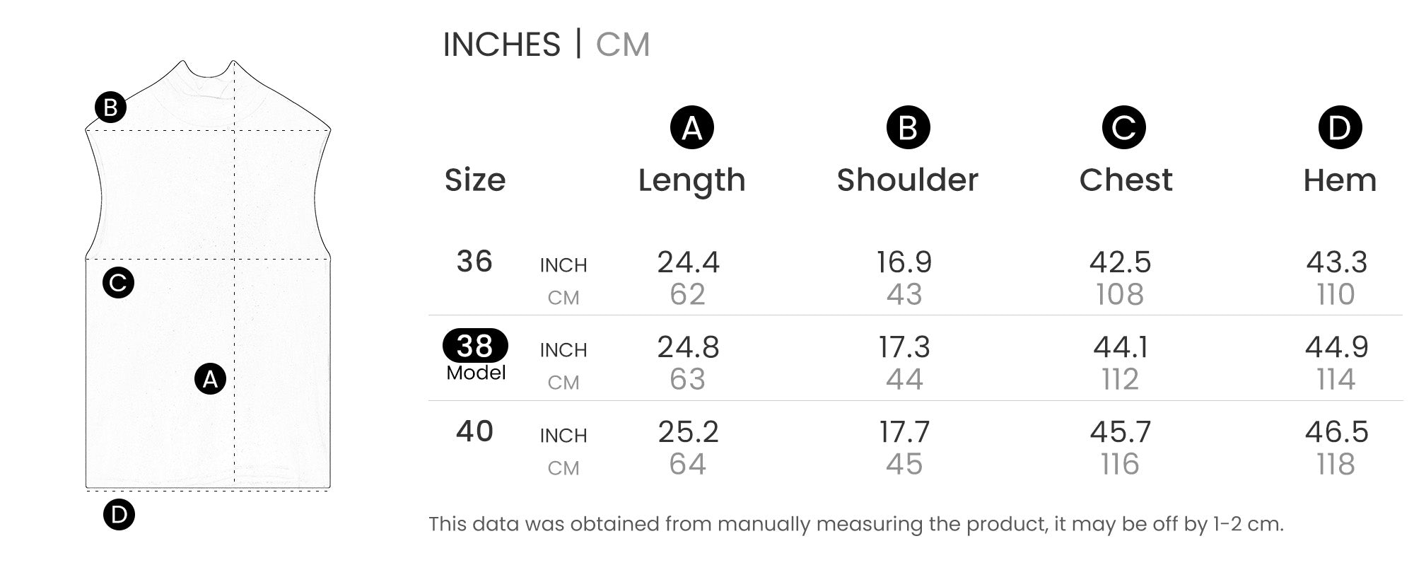Click the D marker below the garment hem
The width and height of the screenshot is (1414, 570).
[119, 514]
